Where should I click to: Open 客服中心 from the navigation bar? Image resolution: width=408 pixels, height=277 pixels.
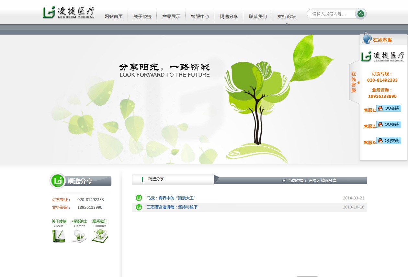(200, 16)
